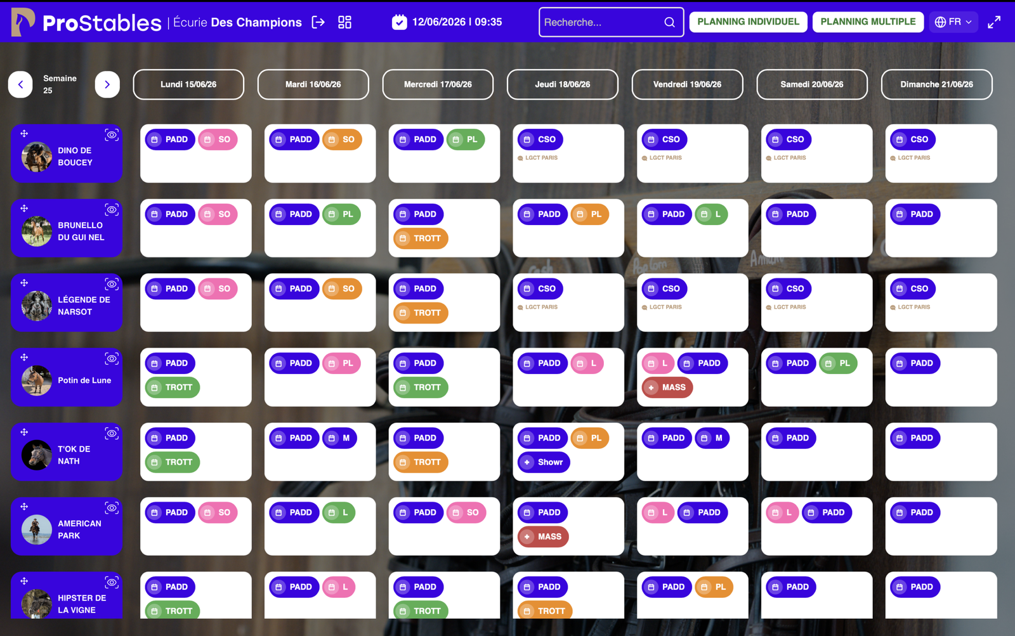1015x636 pixels.
Task: Click the CSO tag for LÉGENDE DE NARSOT Sunday
Action: 913,289
